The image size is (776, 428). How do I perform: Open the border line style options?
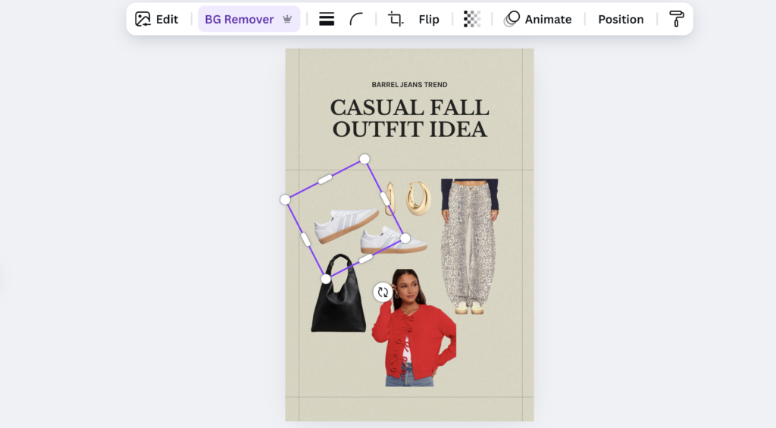click(327, 19)
